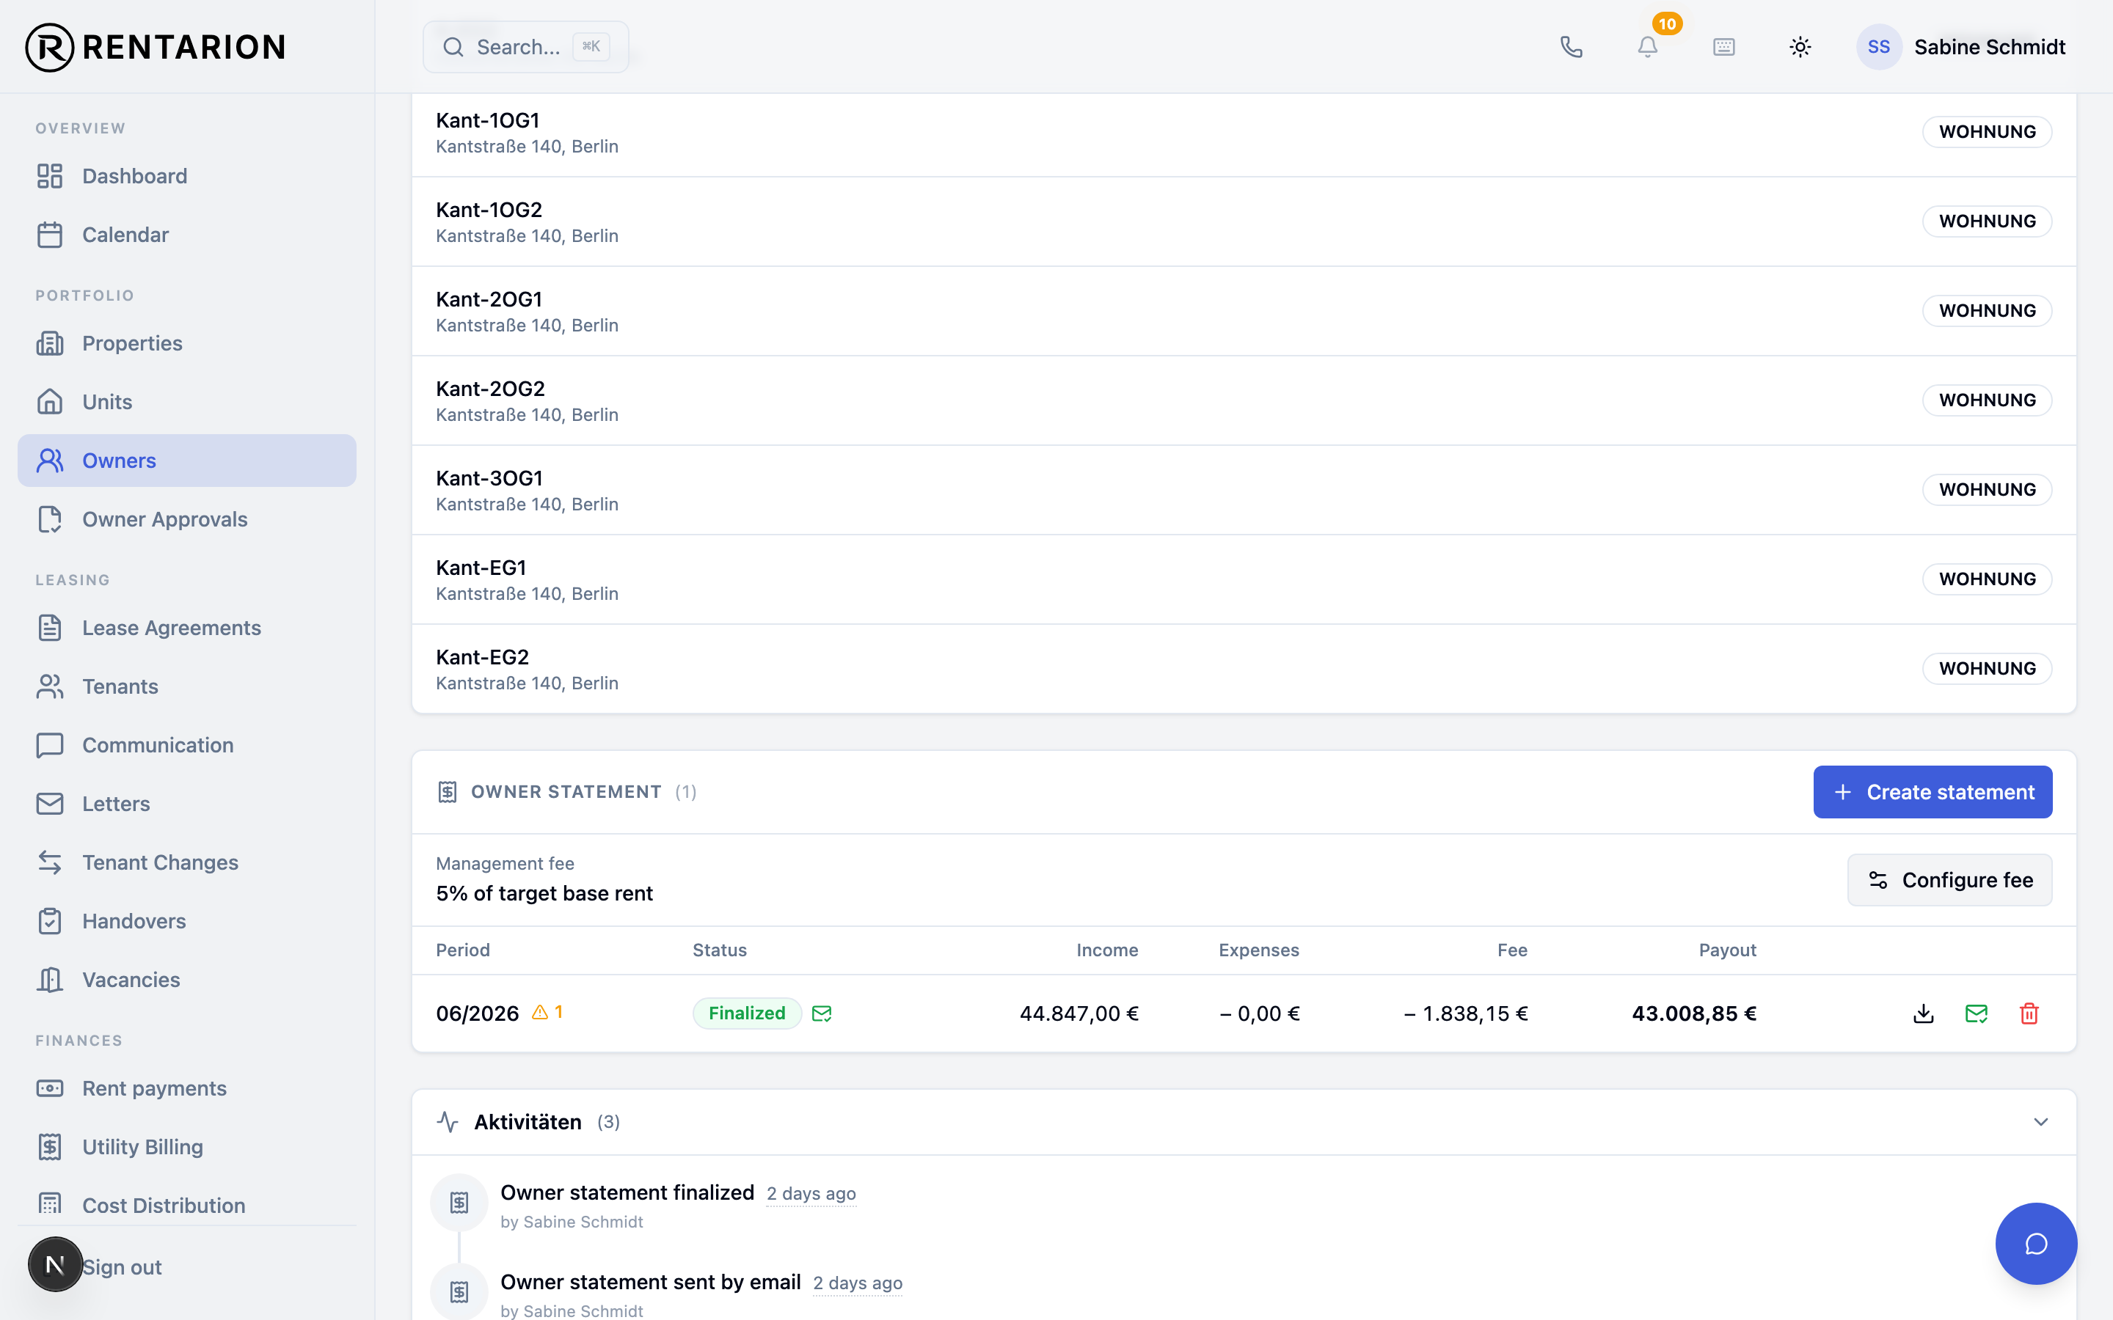Open Configure fee settings

(1949, 880)
